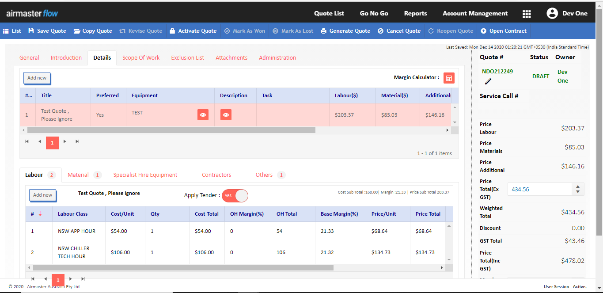Open Go No Go menu
This screenshot has height=293, width=603.
coord(374,13)
